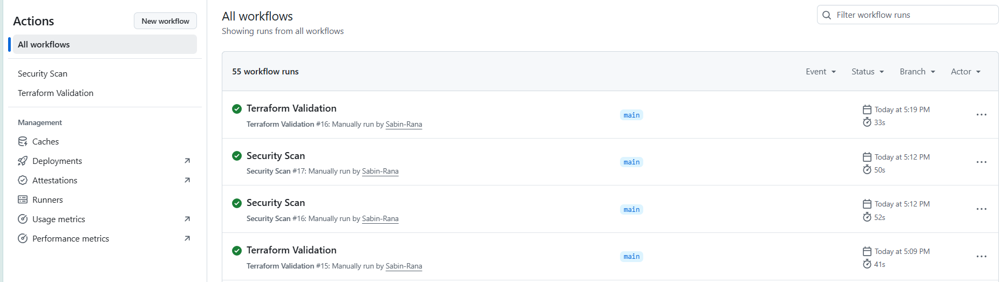Open the Branch filter dropdown
This screenshot has width=1001, height=282.
(917, 72)
